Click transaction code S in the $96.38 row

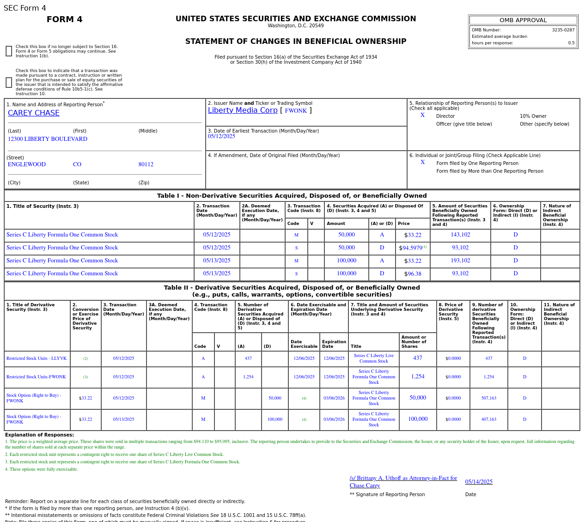point(296,274)
